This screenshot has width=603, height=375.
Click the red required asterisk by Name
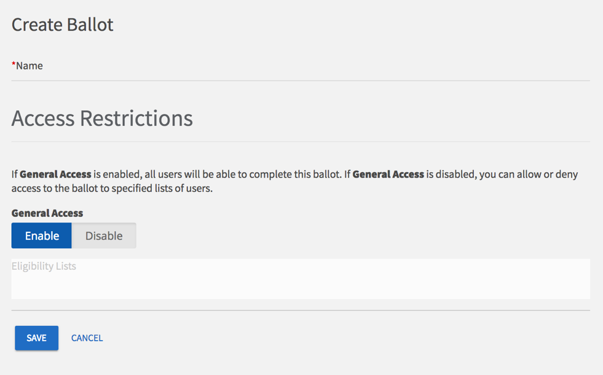pyautogui.click(x=14, y=65)
